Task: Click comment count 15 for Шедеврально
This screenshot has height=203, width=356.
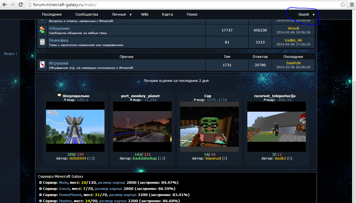Action: click(91, 158)
